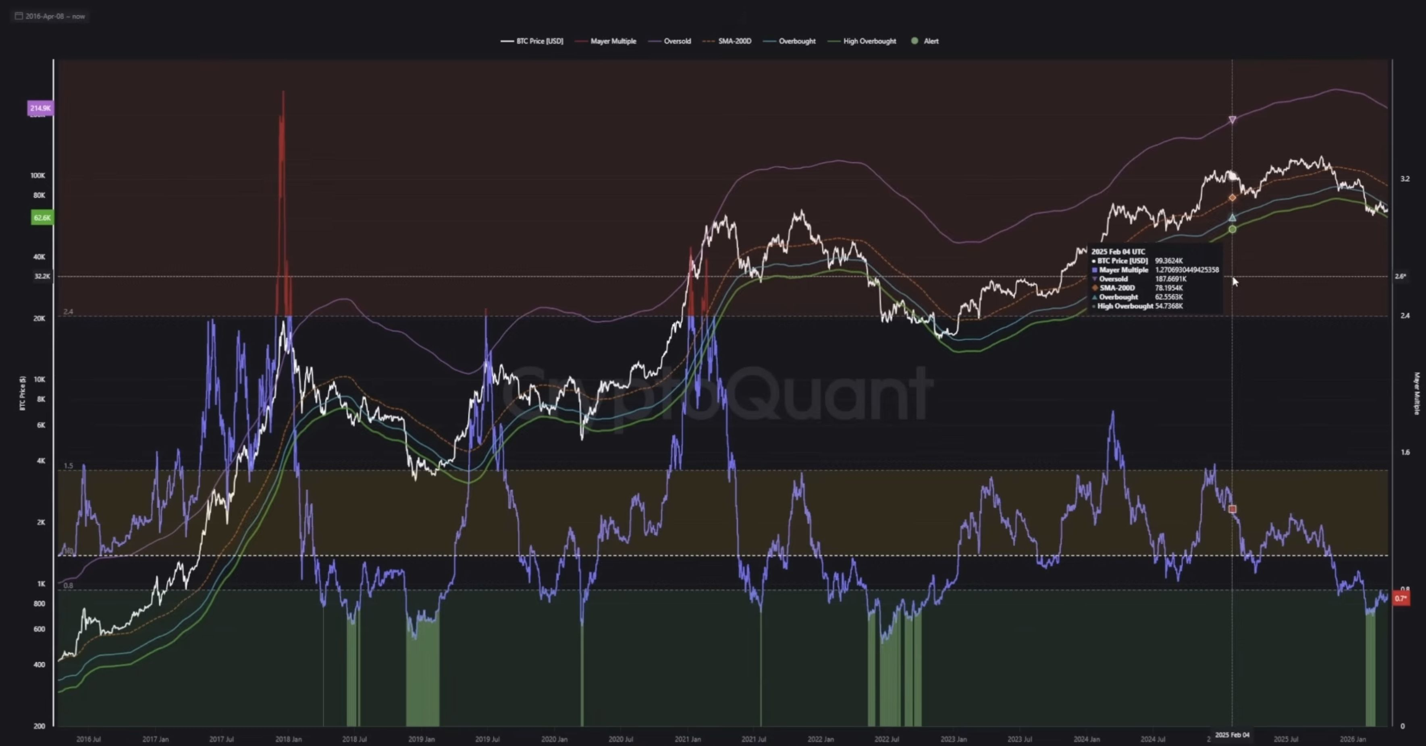Click the green circle High Overbought marker
Screen dimensions: 1426x746
[1232, 229]
